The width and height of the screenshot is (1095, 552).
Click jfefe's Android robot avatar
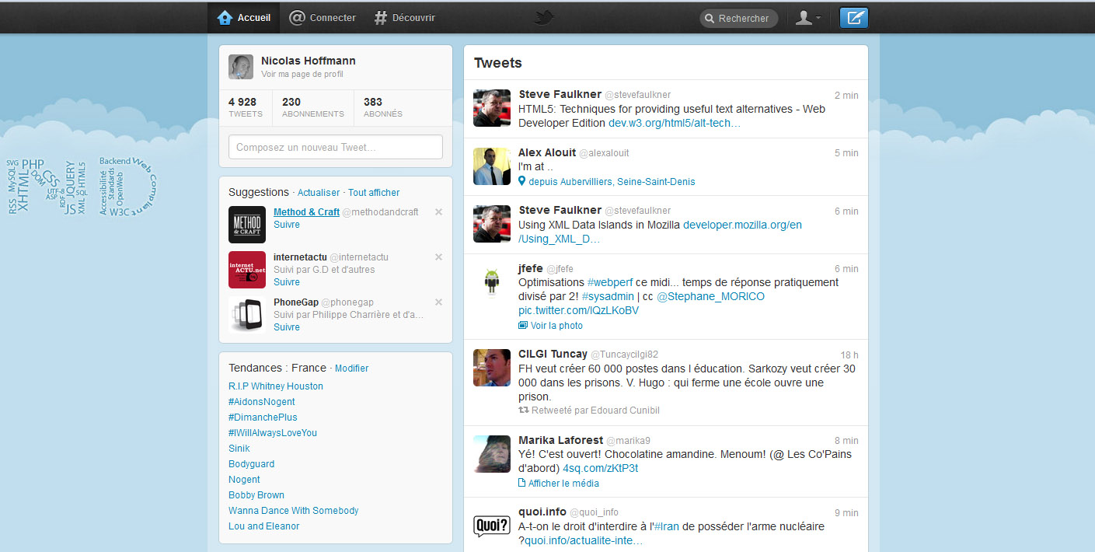pos(492,281)
